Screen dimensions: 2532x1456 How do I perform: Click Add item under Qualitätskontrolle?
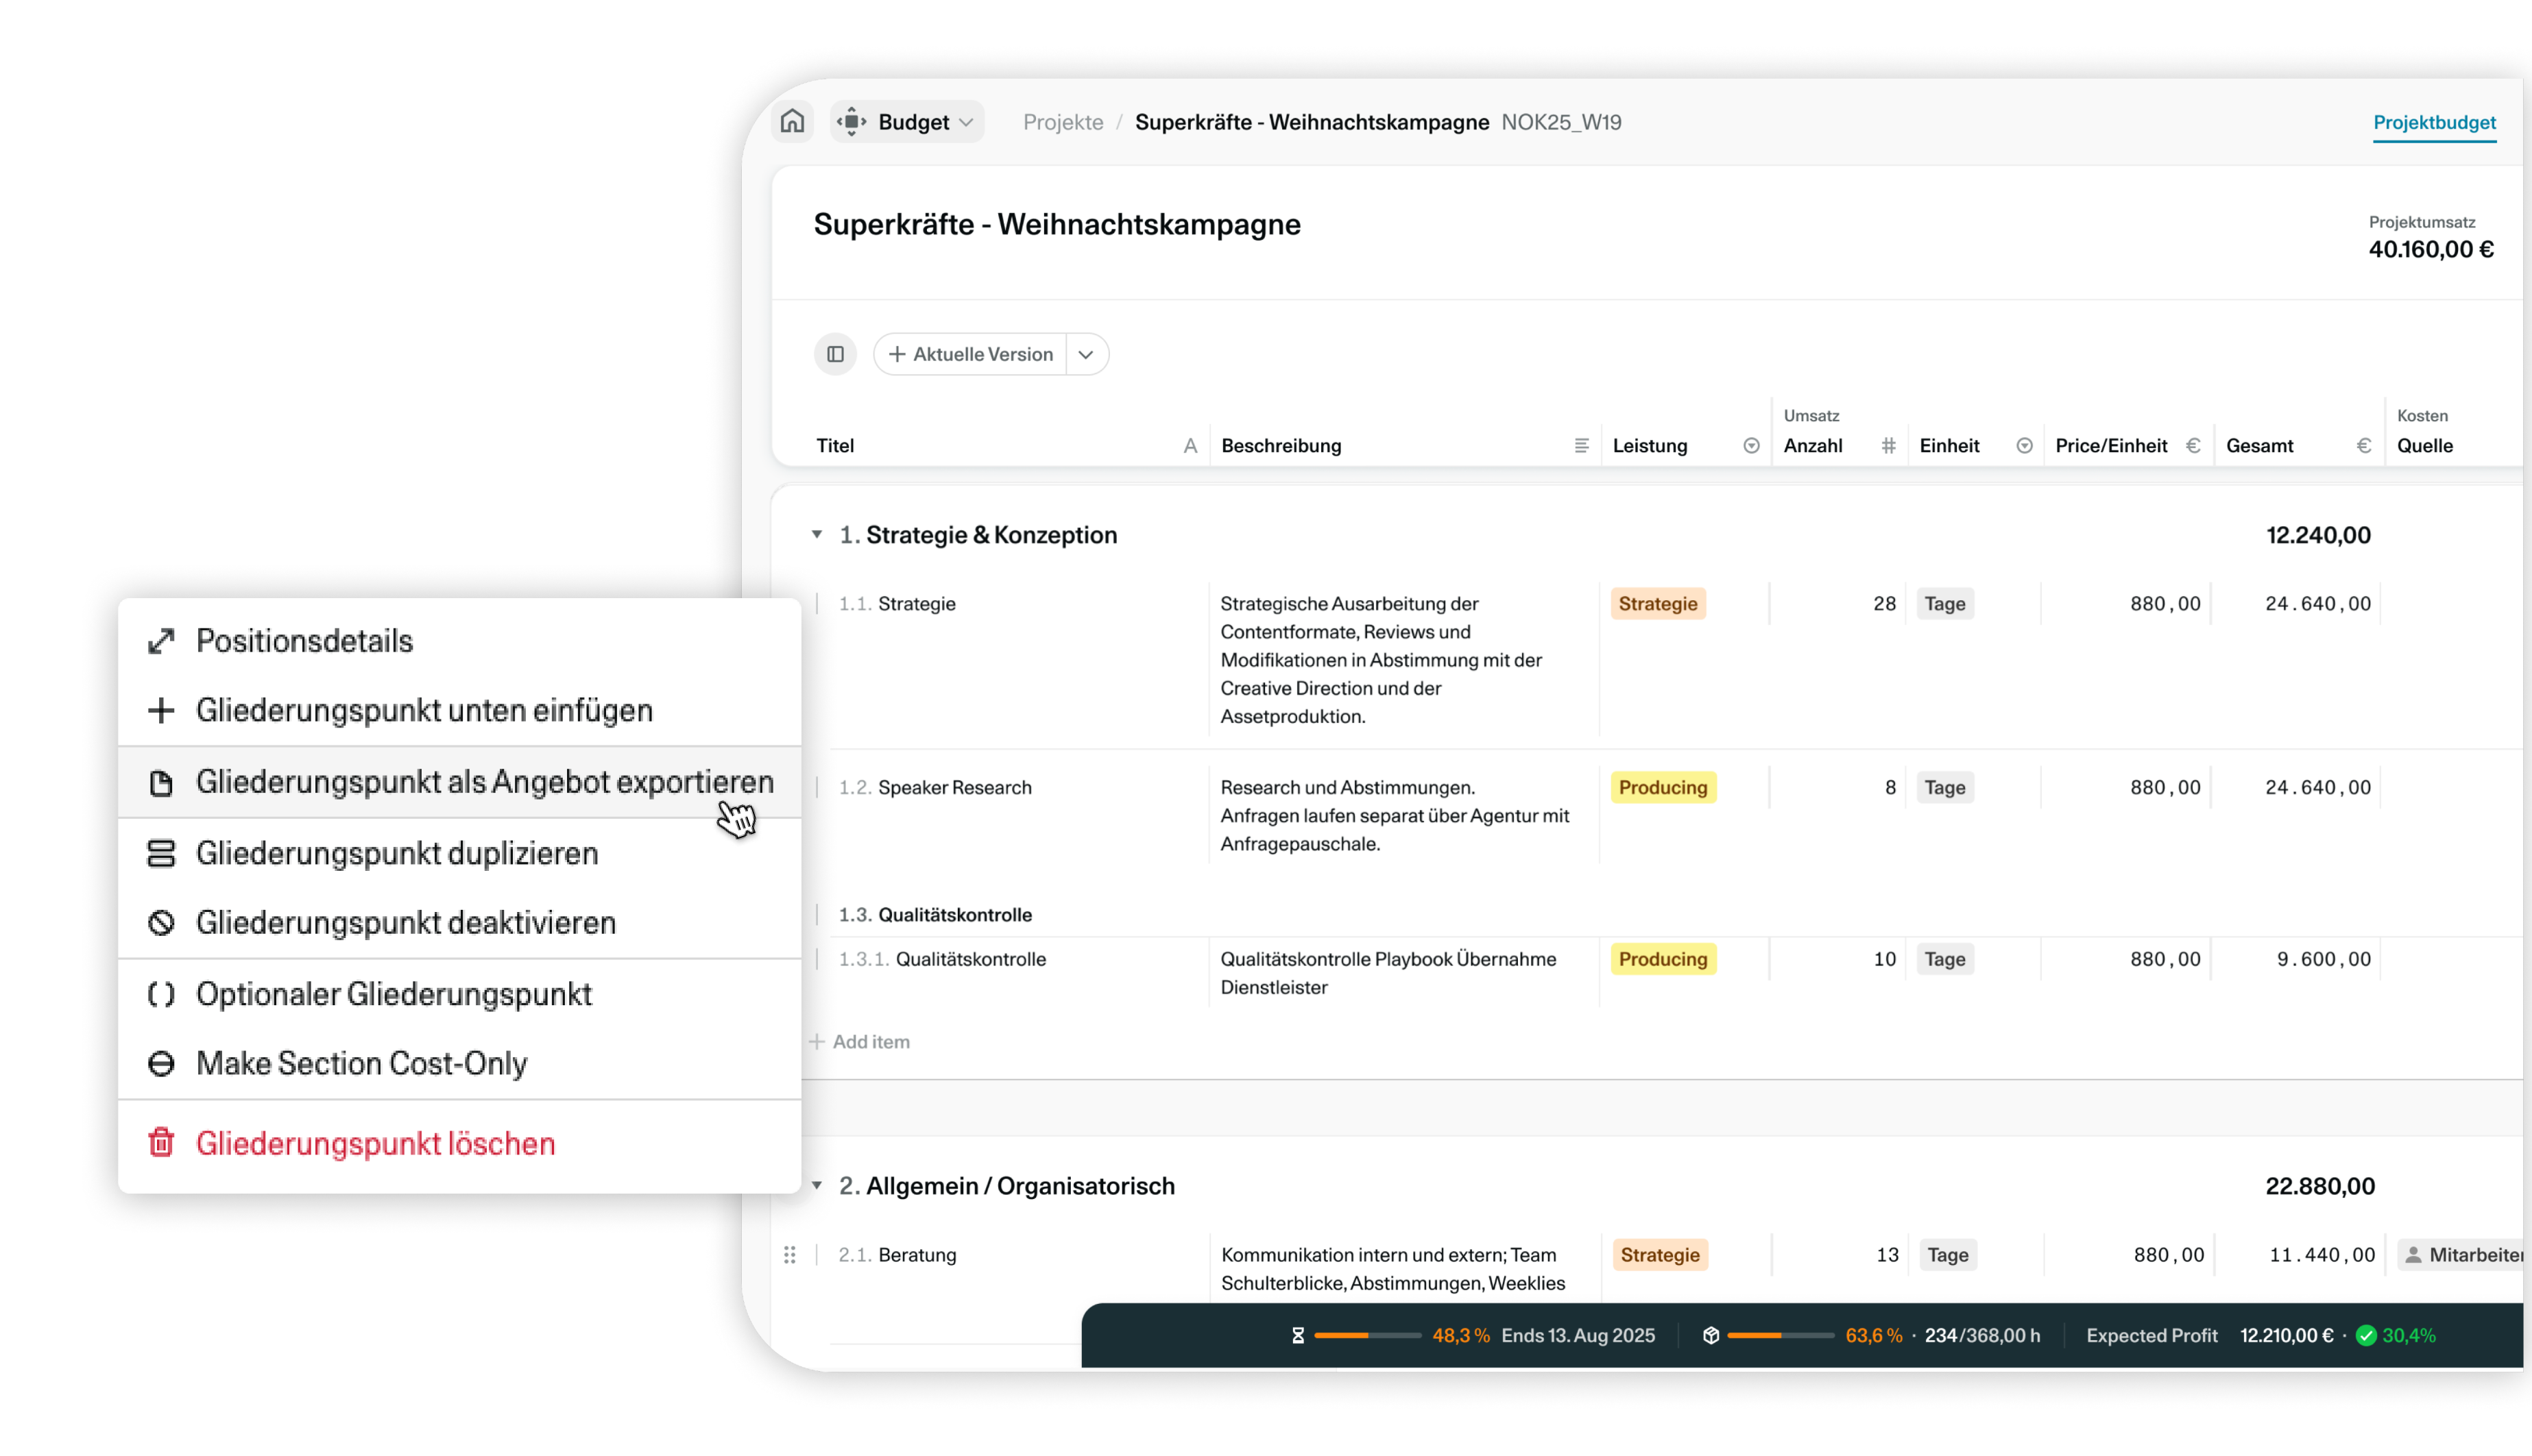pos(859,1041)
